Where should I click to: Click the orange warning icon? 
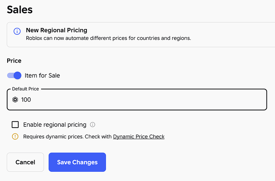[x=15, y=136]
